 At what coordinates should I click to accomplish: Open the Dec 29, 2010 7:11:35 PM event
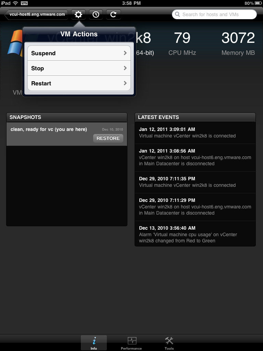[x=195, y=182]
